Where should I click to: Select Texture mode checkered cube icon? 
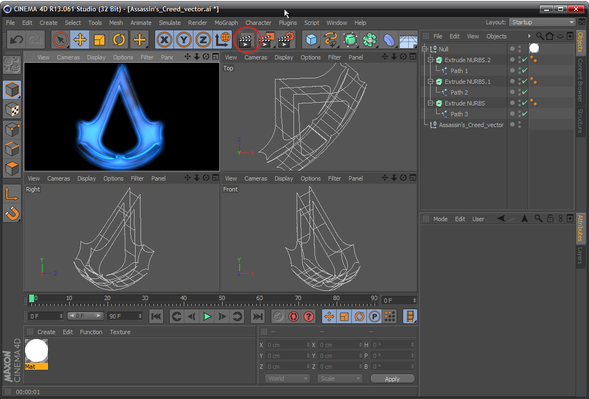tap(12, 110)
